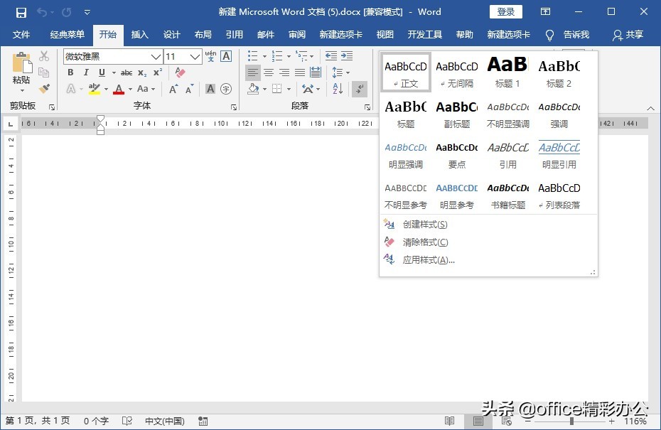Open the font name combo box dropdown
This screenshot has width=661, height=430.
[156, 56]
